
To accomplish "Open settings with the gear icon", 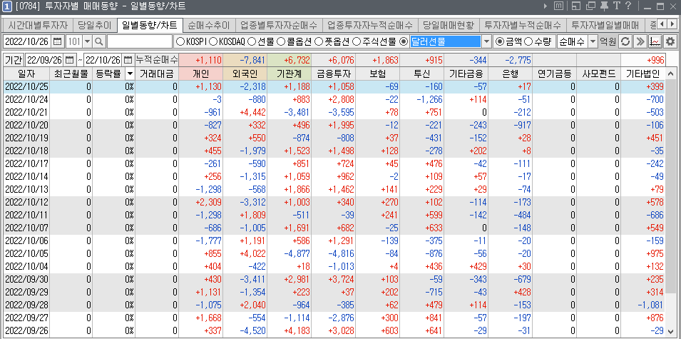I will coord(670,41).
